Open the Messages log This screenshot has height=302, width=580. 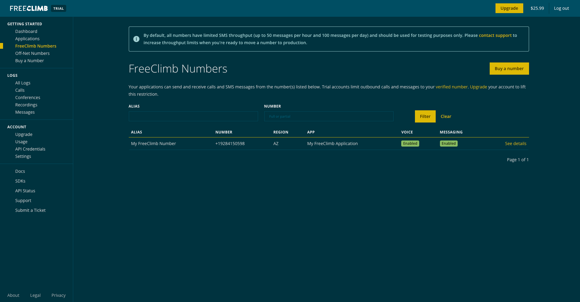coord(25,112)
